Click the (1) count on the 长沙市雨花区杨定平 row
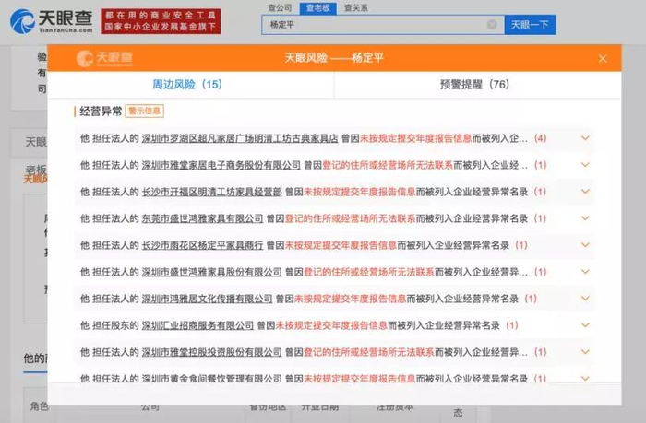This screenshot has width=646, height=423. 521,245
